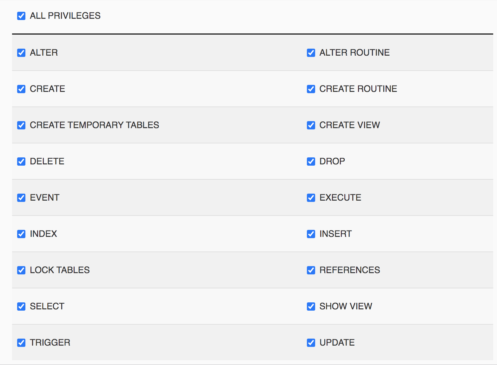
Task: Click the CREATE ROUTINE label
Action: tap(358, 89)
